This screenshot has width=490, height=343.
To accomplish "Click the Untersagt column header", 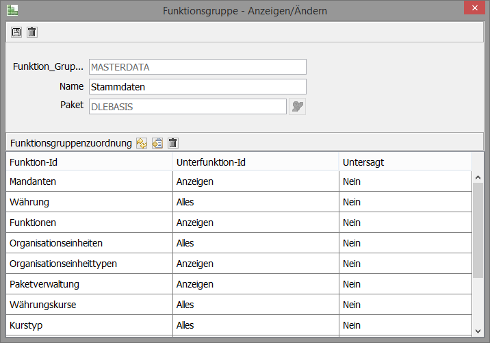I will [x=404, y=162].
